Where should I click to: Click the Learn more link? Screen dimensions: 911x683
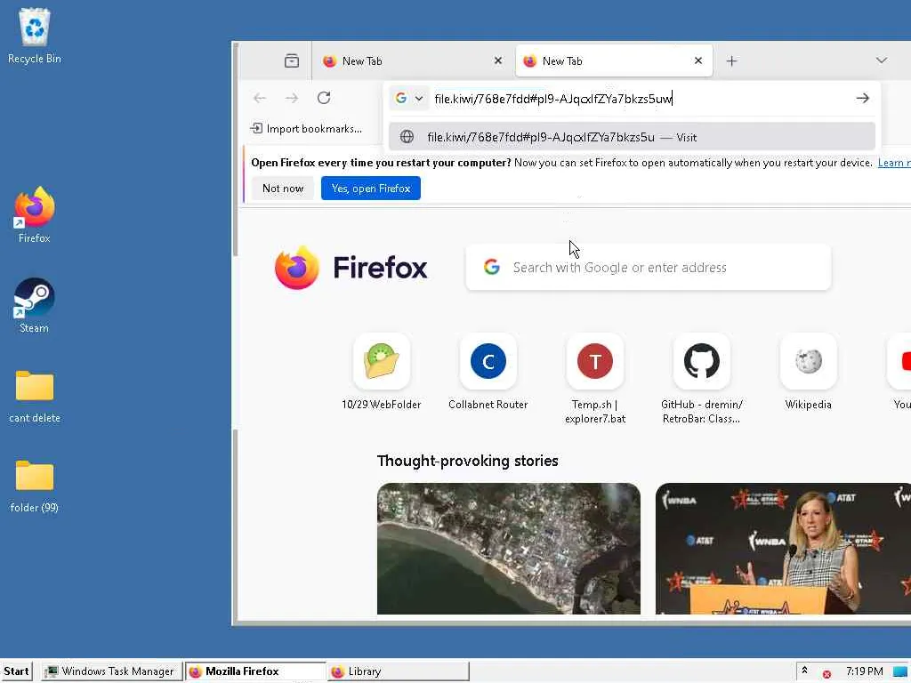[x=894, y=163]
